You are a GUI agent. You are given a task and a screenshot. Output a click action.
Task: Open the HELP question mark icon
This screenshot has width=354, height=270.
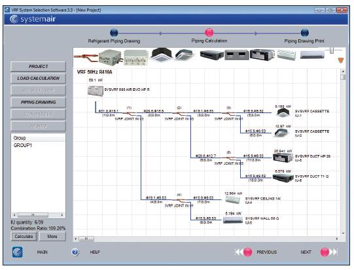tap(75, 252)
